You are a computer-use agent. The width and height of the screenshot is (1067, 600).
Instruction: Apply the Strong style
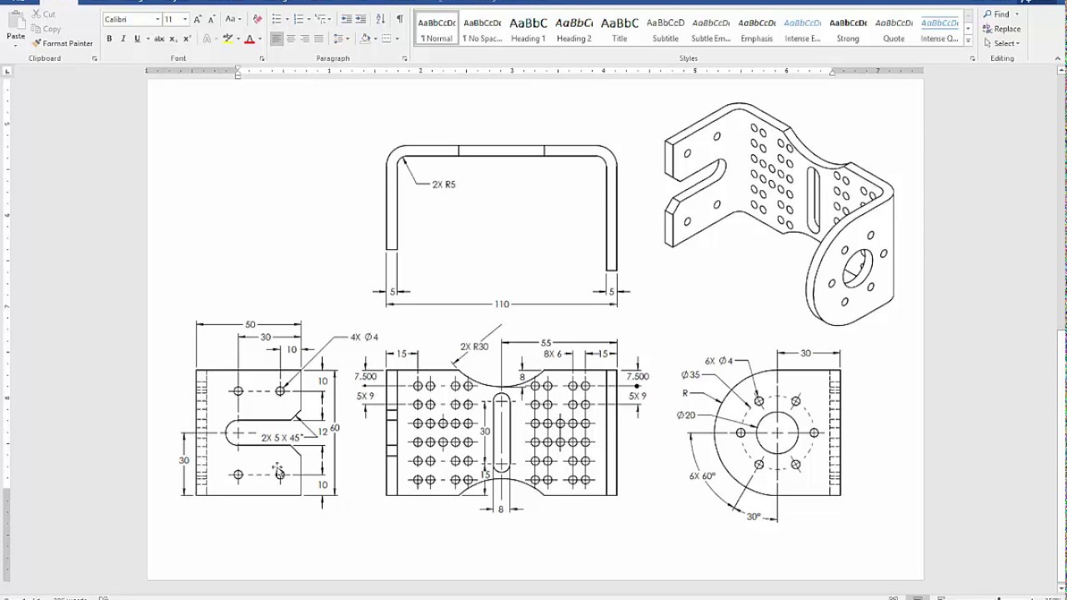[848, 28]
